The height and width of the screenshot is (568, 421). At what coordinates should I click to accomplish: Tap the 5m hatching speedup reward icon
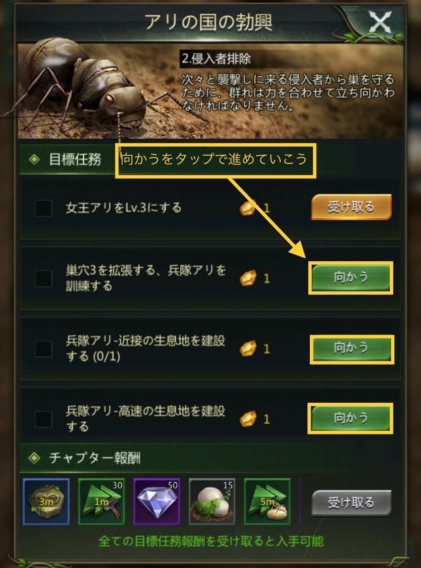pos(268,501)
